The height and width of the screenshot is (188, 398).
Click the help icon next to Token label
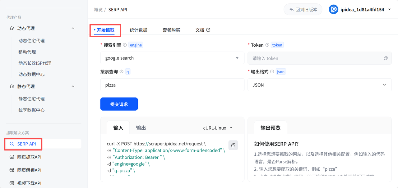click(267, 45)
